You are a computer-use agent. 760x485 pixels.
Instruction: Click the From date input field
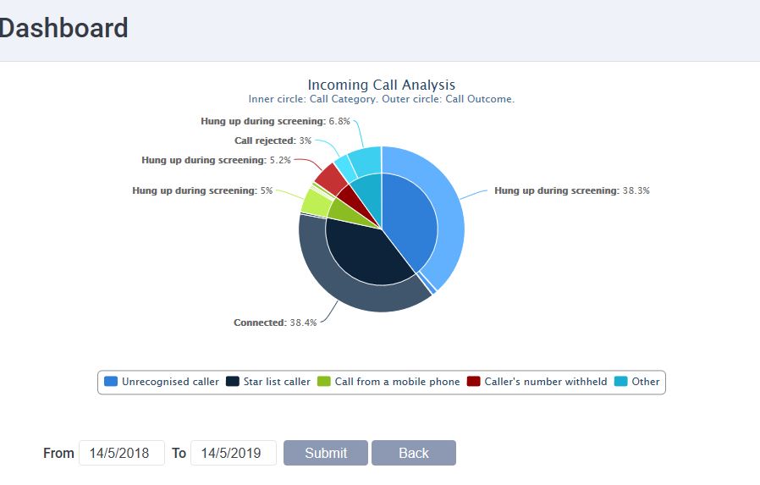pos(121,453)
